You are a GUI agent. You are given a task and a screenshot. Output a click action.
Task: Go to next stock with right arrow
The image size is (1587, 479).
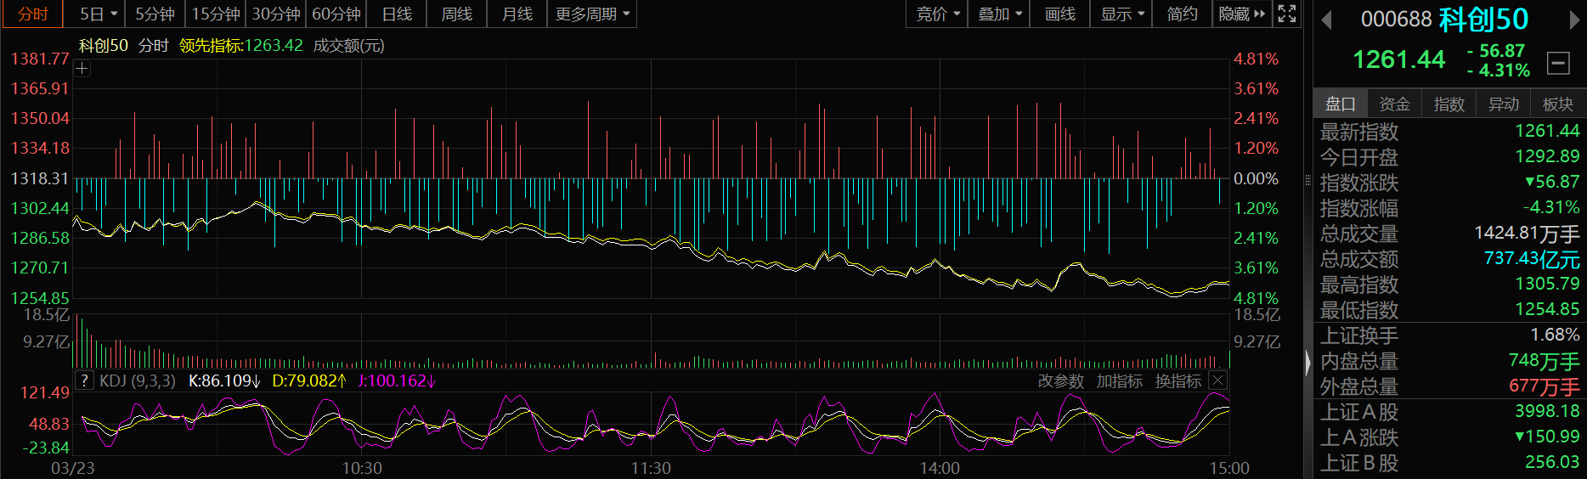point(1573,20)
